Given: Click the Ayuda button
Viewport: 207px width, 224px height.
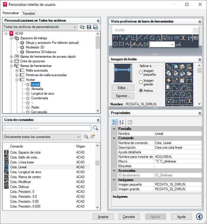Looking at the screenshot, I should coord(181,217).
